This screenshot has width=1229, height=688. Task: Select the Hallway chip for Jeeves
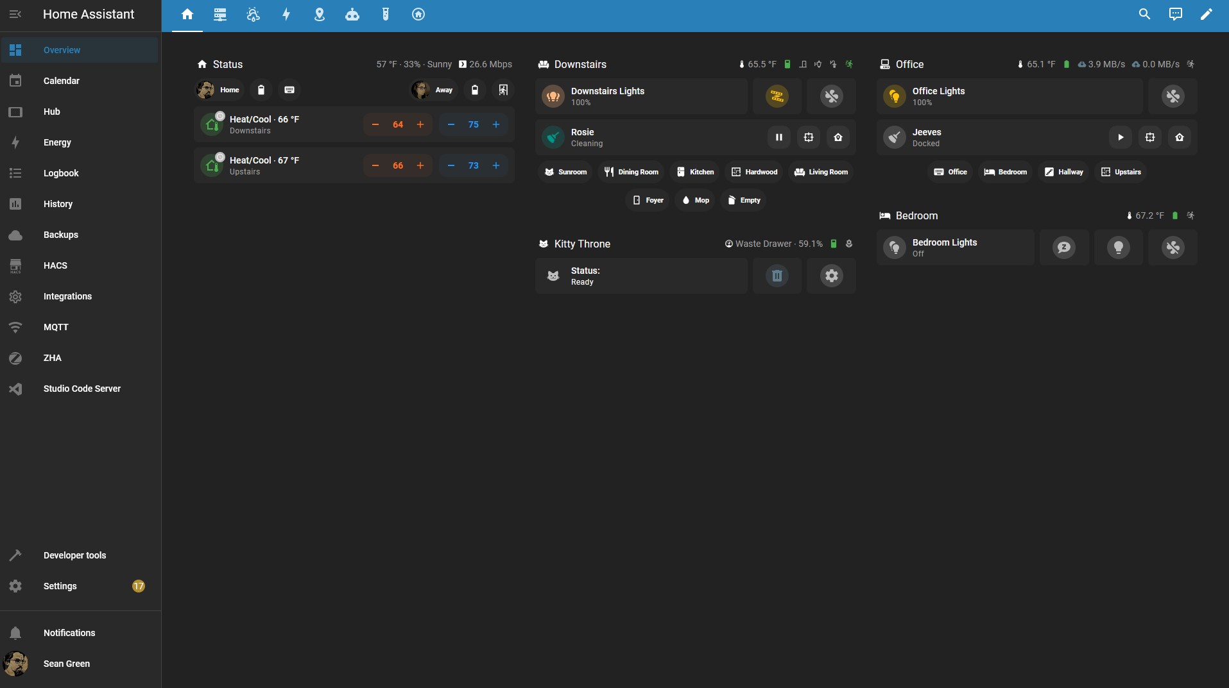pyautogui.click(x=1063, y=172)
